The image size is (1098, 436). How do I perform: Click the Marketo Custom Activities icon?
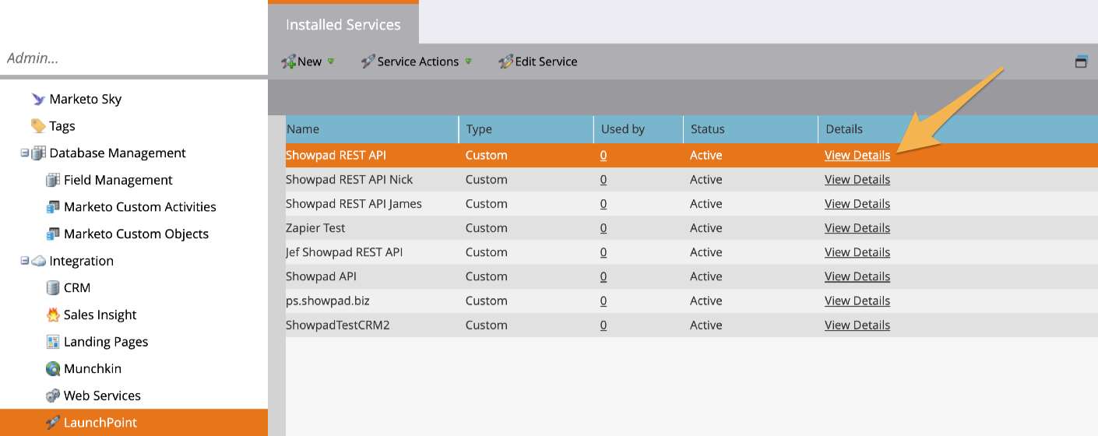point(53,207)
